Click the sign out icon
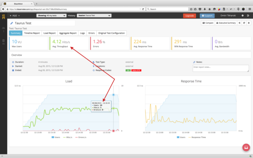 point(248,15)
